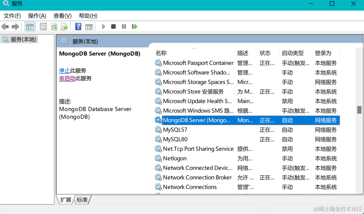This screenshot has width=364, height=214.
Task: Click 禁用 startup type of Microsoft Update Health
Action: pos(287,101)
